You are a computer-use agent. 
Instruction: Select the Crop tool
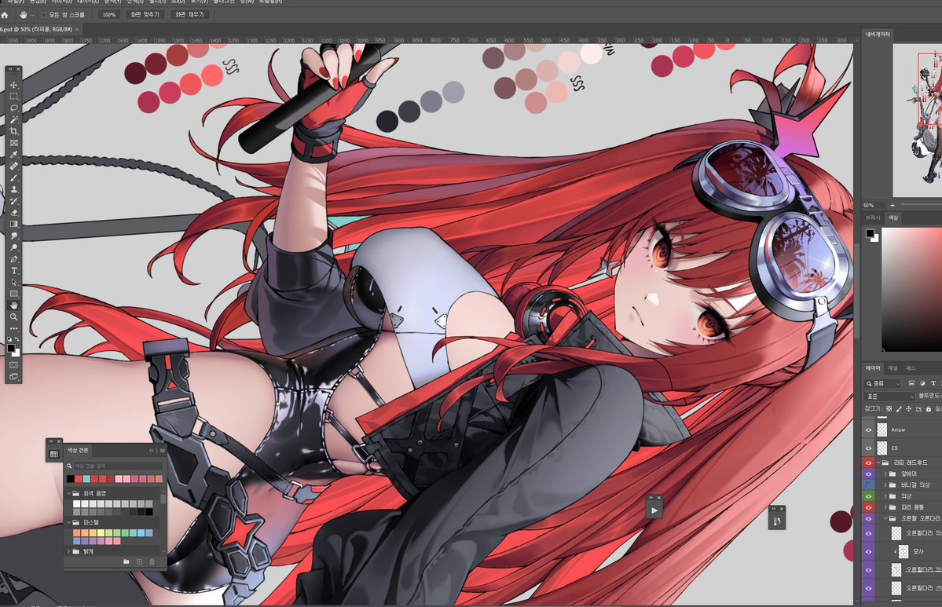(x=14, y=131)
